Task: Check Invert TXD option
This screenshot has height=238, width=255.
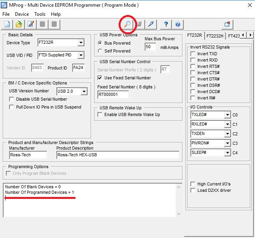Action: [193, 54]
